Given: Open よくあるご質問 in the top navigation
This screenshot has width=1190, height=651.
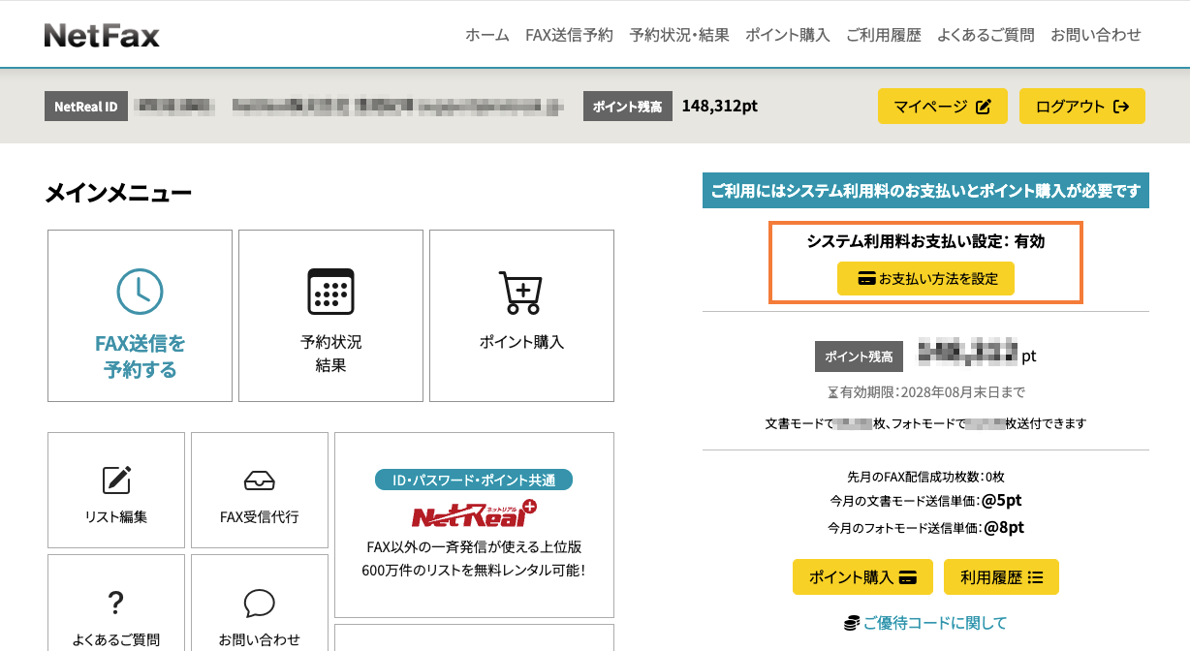Looking at the screenshot, I should click(986, 35).
